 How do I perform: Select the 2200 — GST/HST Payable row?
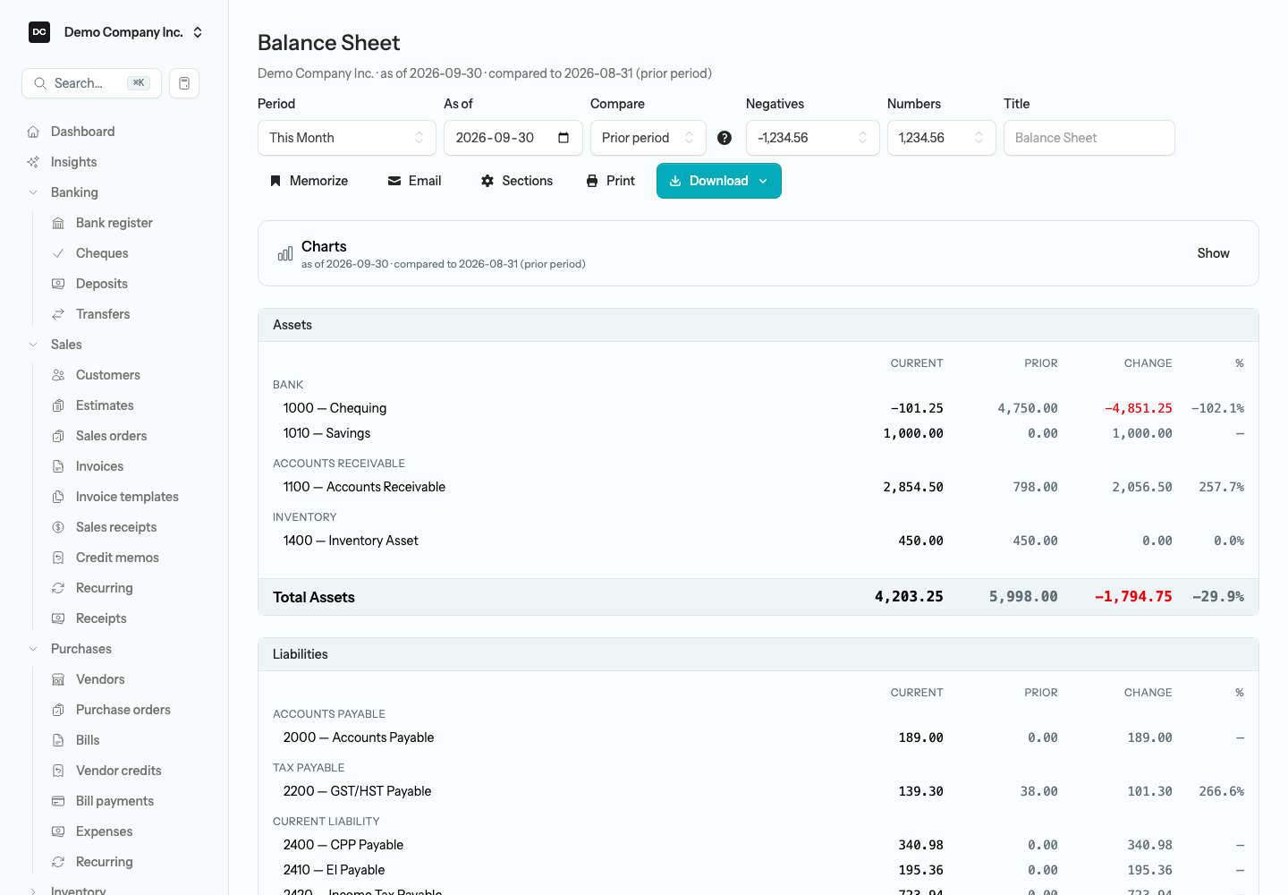[758, 791]
